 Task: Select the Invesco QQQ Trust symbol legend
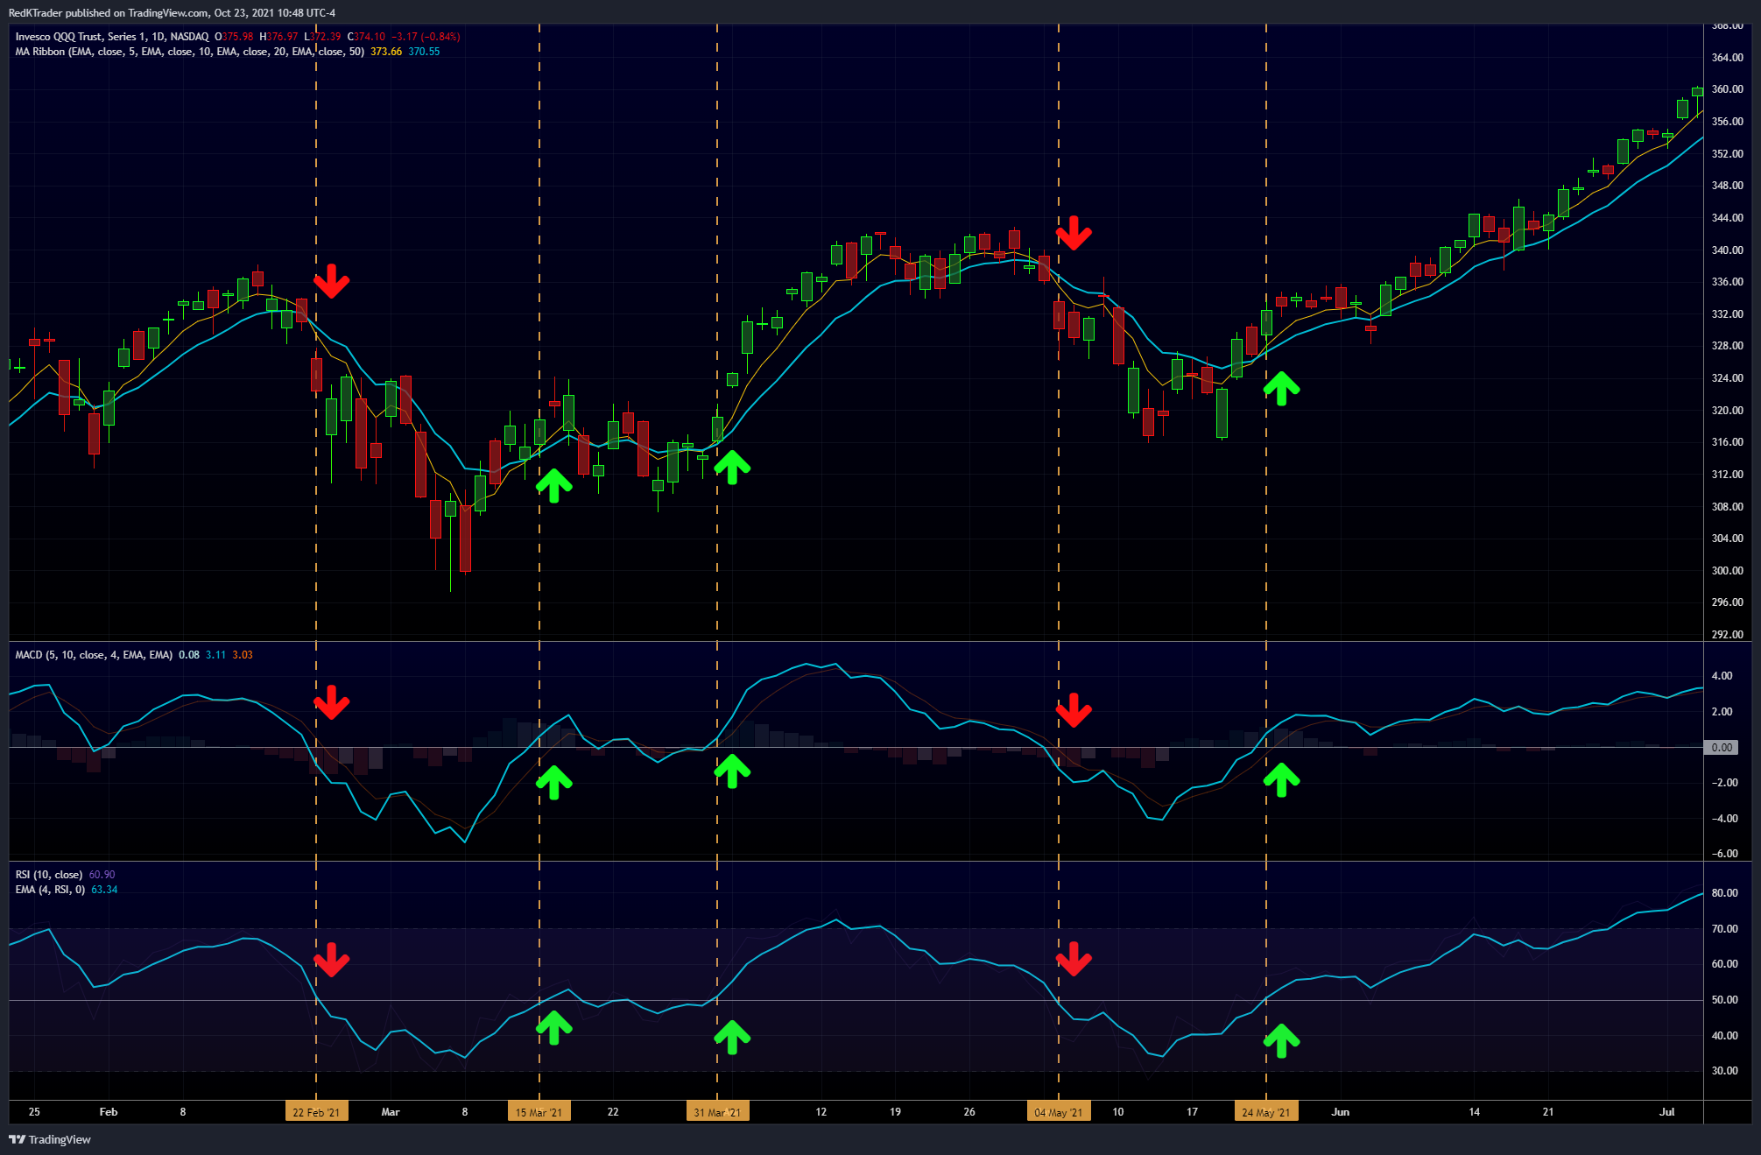tap(111, 37)
